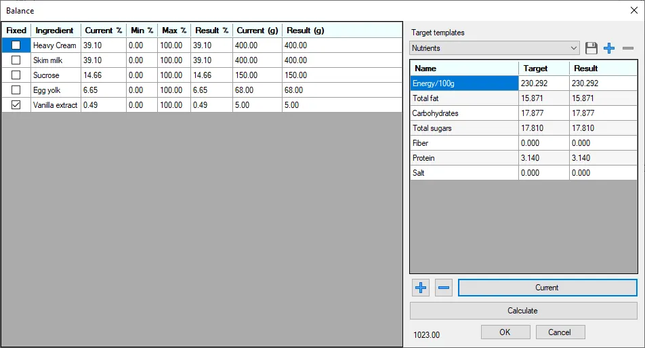Screen dimensions: 645x348
Task: Edit Protein target value 3.140
Action: click(544, 158)
